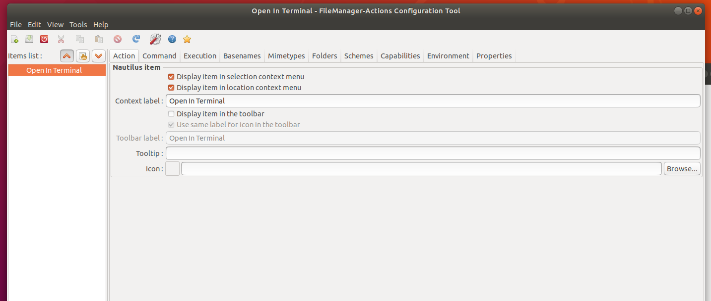Open the File menu
This screenshot has width=711, height=301.
click(16, 25)
